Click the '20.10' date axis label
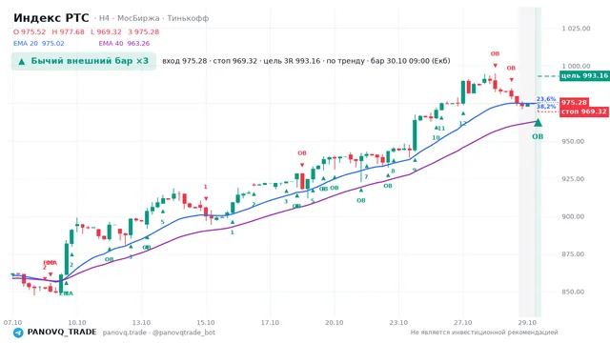This screenshot has width=610, height=343. (335, 323)
